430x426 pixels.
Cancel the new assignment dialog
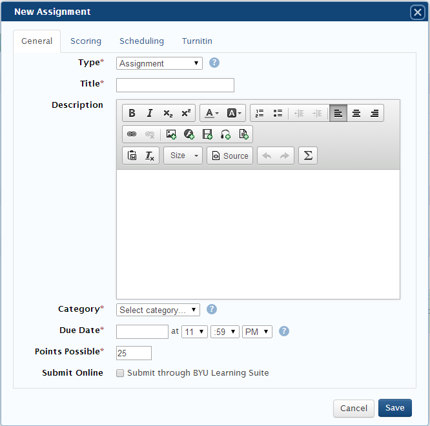point(354,408)
